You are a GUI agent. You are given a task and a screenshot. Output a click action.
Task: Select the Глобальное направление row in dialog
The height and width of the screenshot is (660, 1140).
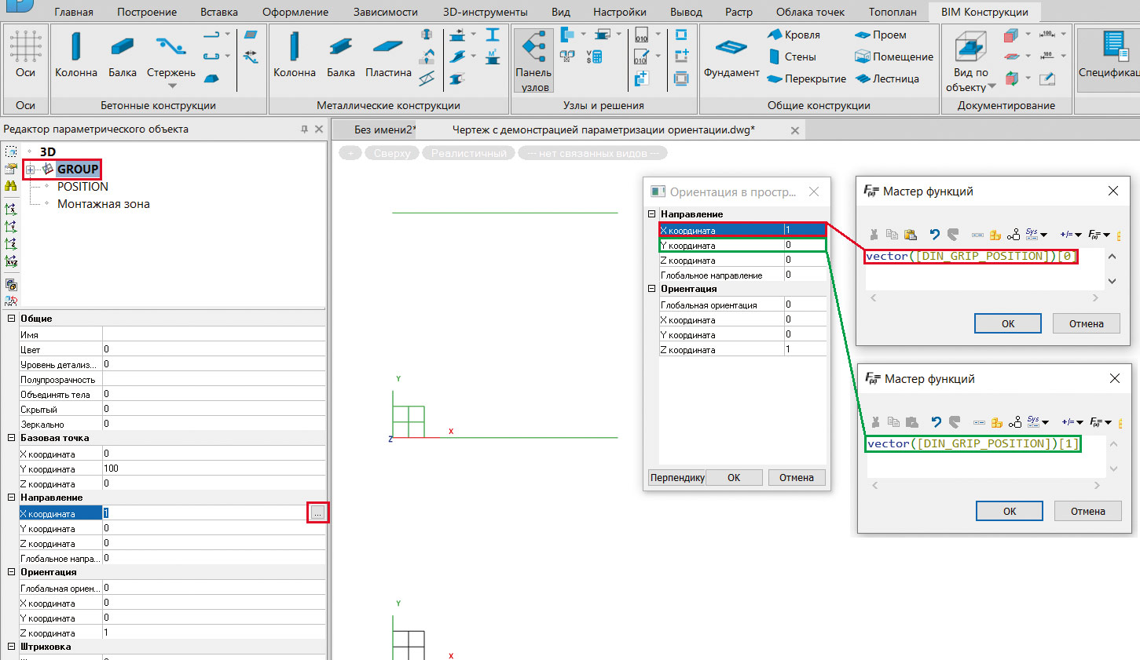[x=742, y=275]
